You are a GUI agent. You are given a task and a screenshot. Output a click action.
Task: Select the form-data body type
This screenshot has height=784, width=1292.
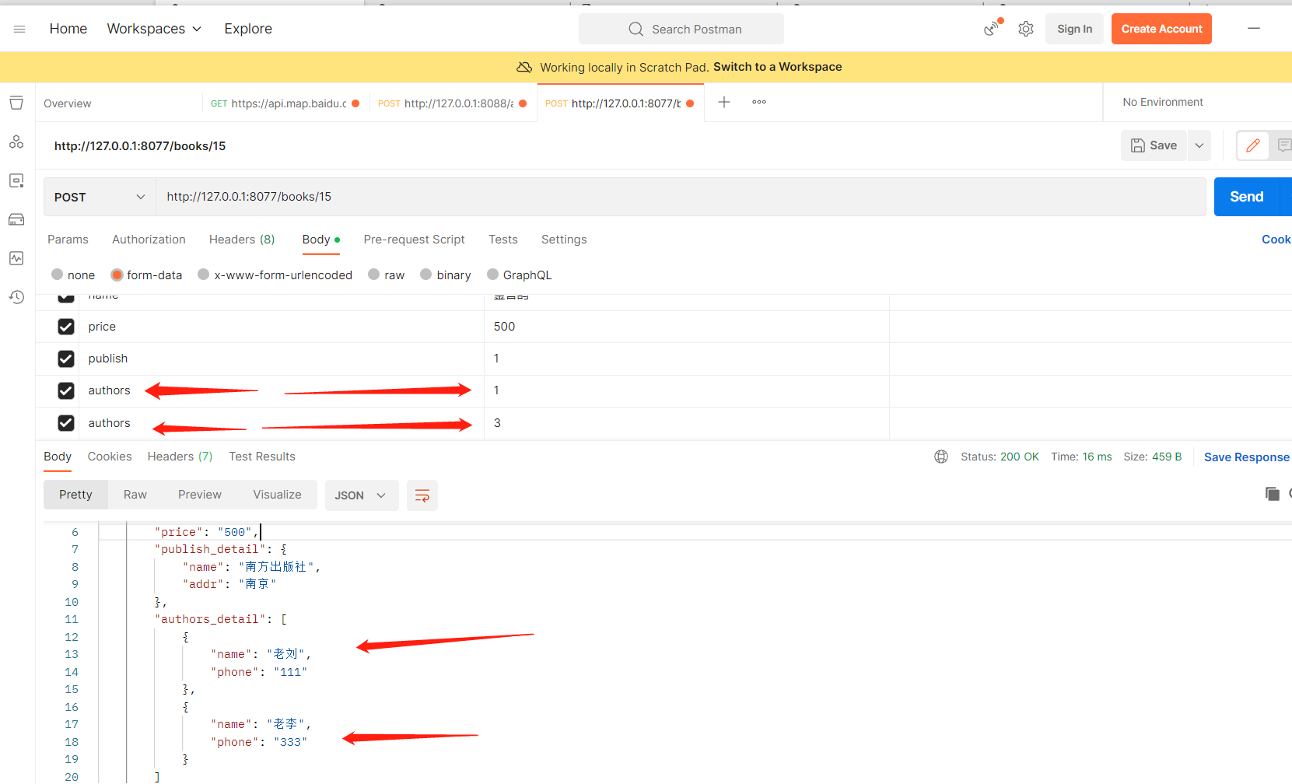point(117,275)
